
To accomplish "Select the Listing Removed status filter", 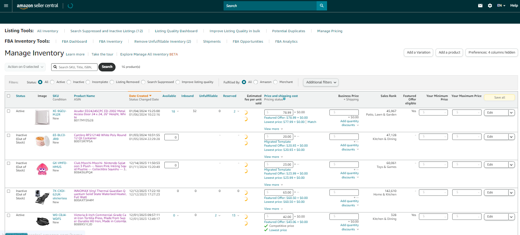I will [112, 82].
